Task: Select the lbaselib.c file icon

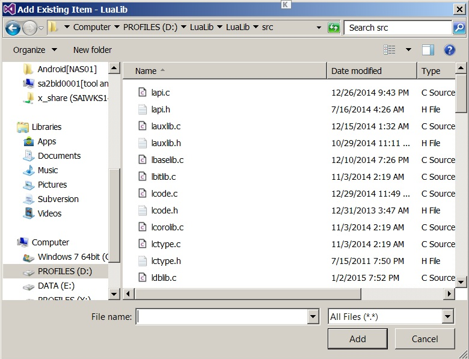Action: (143, 160)
